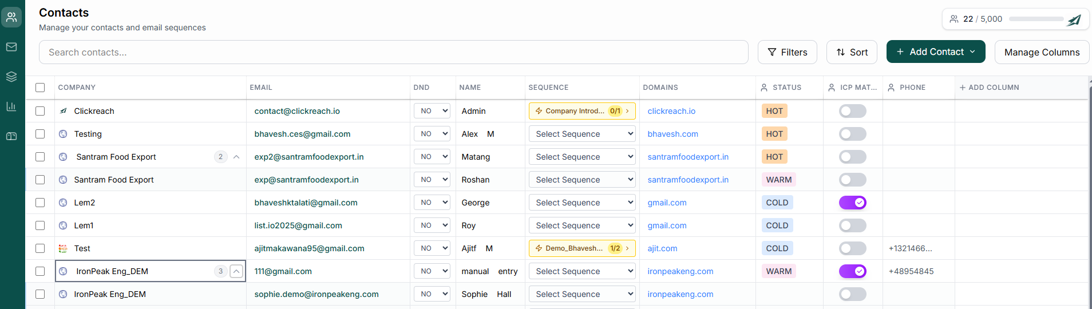Open the Contacts icon in the sidebar
1092x309 pixels.
(x=11, y=17)
